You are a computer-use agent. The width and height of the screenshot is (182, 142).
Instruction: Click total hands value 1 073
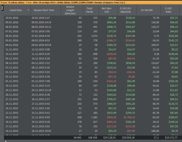pyautogui.click(x=94, y=36)
